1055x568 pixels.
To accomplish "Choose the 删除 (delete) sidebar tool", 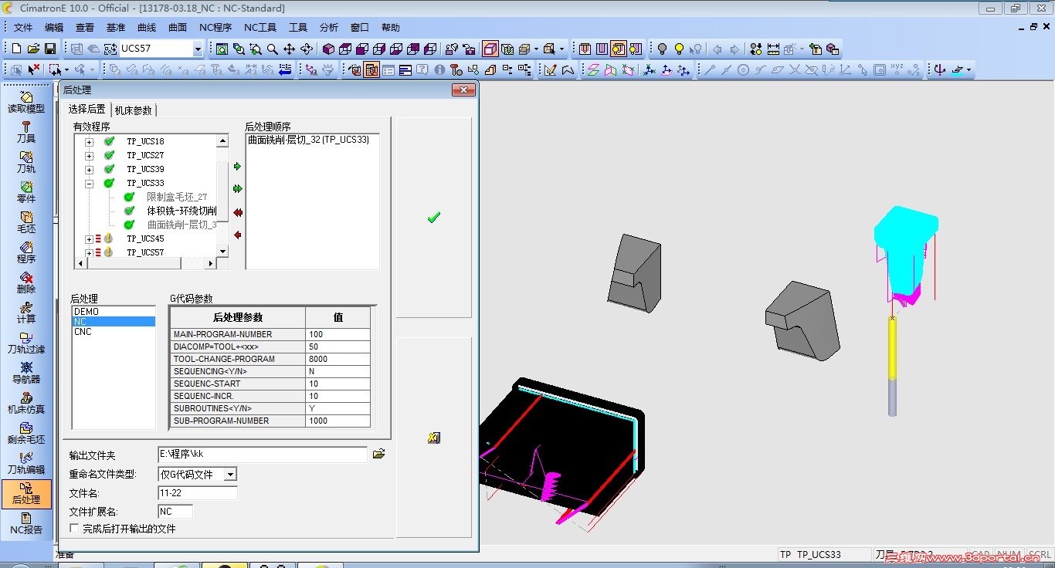I will pos(26,282).
